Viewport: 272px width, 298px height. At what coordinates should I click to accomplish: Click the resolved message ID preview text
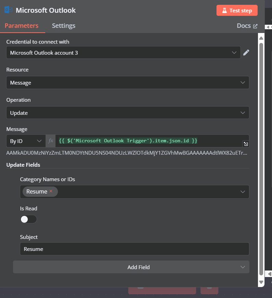pyautogui.click(x=126, y=153)
